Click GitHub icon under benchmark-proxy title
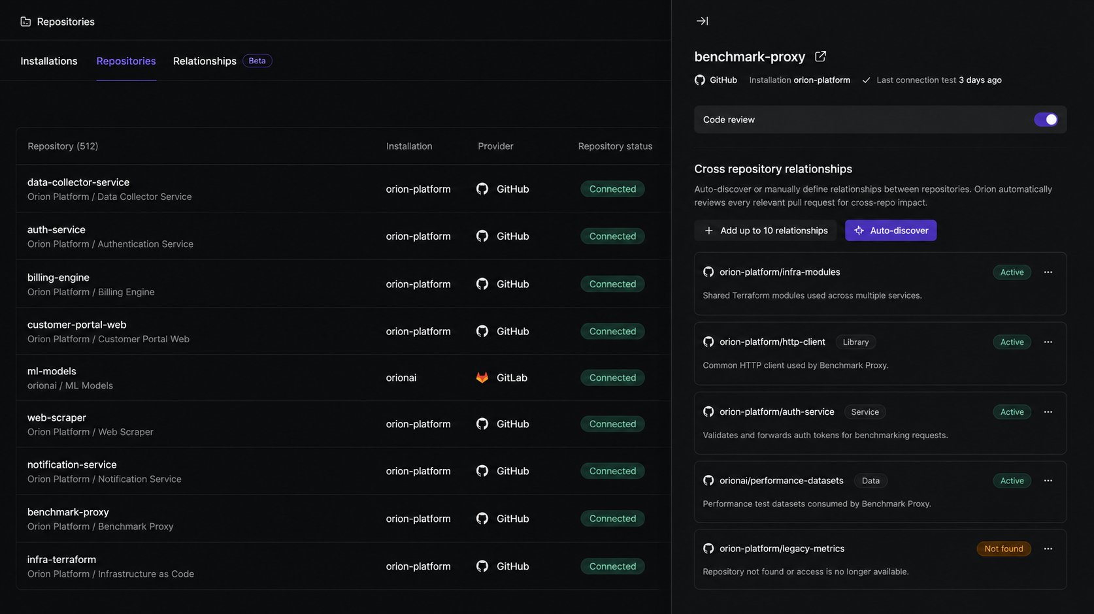 pos(700,80)
